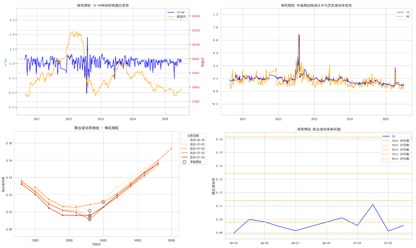Click the "06-27" date axis label
Image resolution: width=416 pixels, height=248 pixels.
point(295,243)
